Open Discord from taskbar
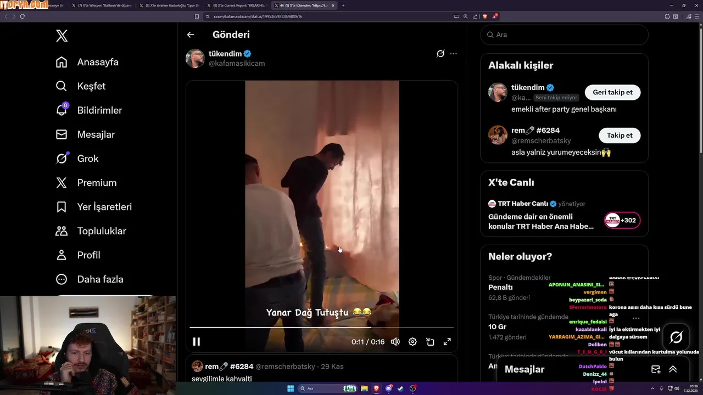The image size is (703, 395). click(389, 388)
